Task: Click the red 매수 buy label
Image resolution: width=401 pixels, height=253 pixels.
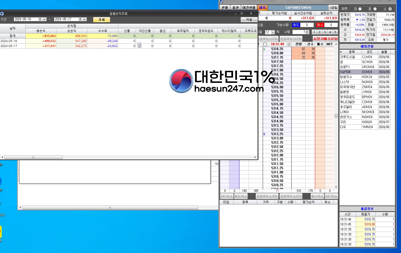Action: click(x=320, y=25)
